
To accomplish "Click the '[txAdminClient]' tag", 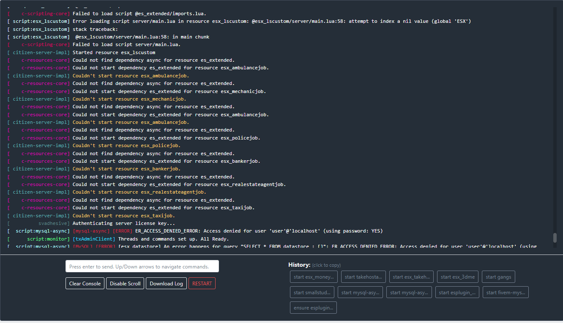I will point(94,239).
